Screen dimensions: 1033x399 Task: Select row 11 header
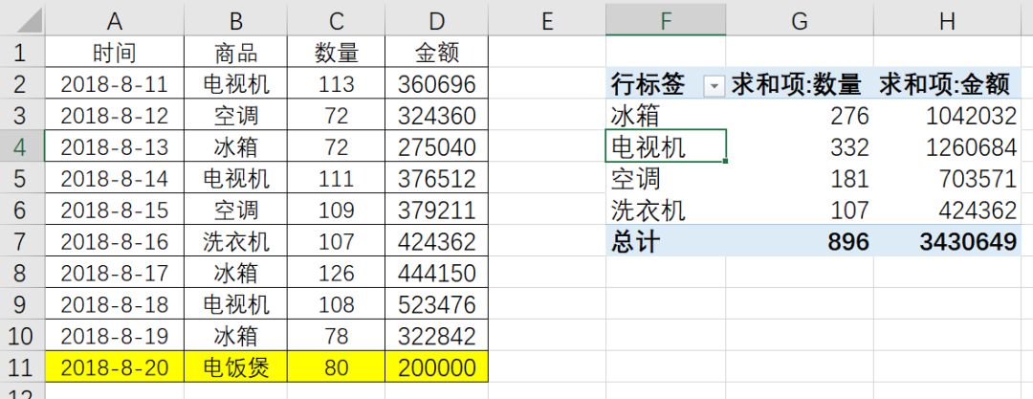22,366
